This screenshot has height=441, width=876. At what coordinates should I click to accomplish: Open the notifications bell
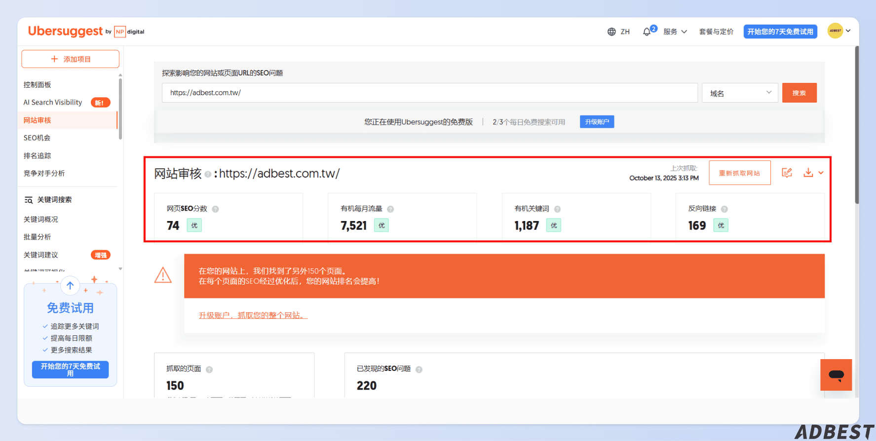(647, 32)
